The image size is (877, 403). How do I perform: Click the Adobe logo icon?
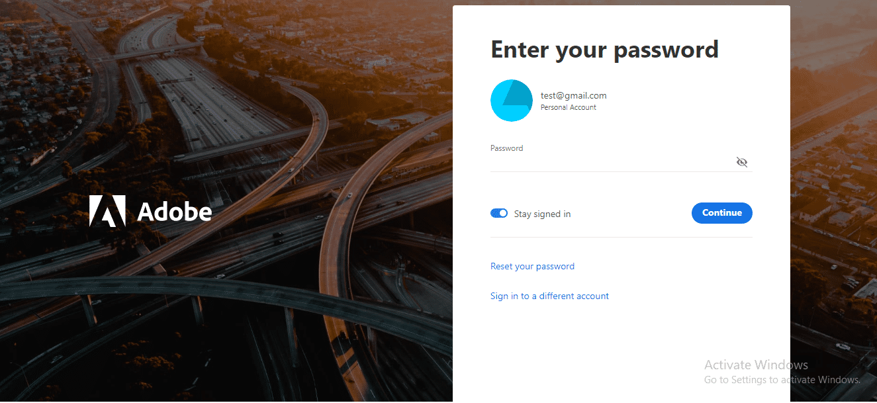point(107,211)
